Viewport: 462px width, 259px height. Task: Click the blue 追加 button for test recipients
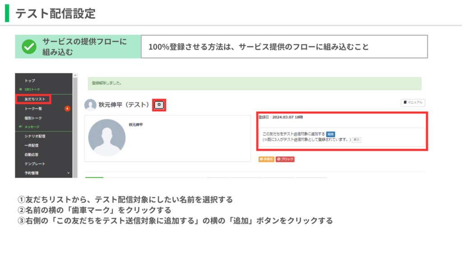(330, 134)
